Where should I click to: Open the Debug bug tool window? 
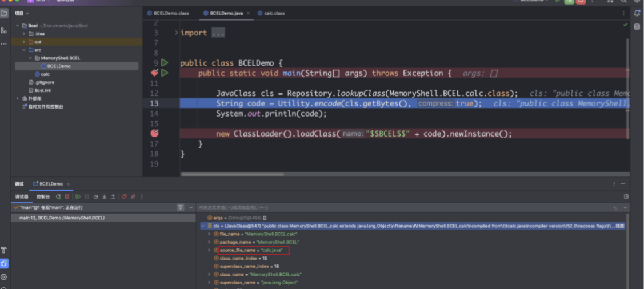coord(4,263)
